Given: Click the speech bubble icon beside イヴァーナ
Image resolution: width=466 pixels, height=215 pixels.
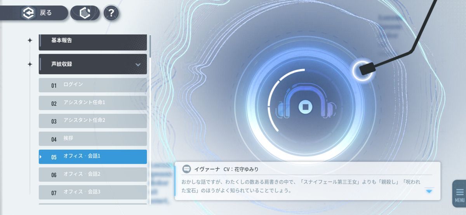Looking at the screenshot, I should coord(187,169).
